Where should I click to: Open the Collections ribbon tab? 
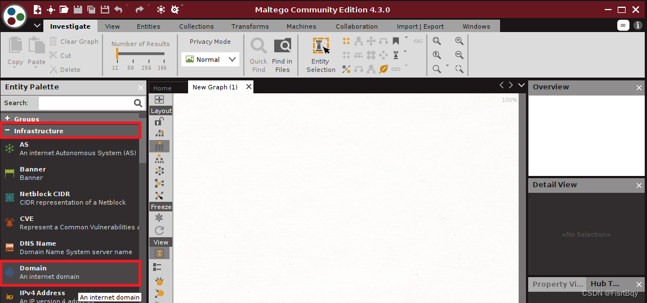(x=197, y=26)
